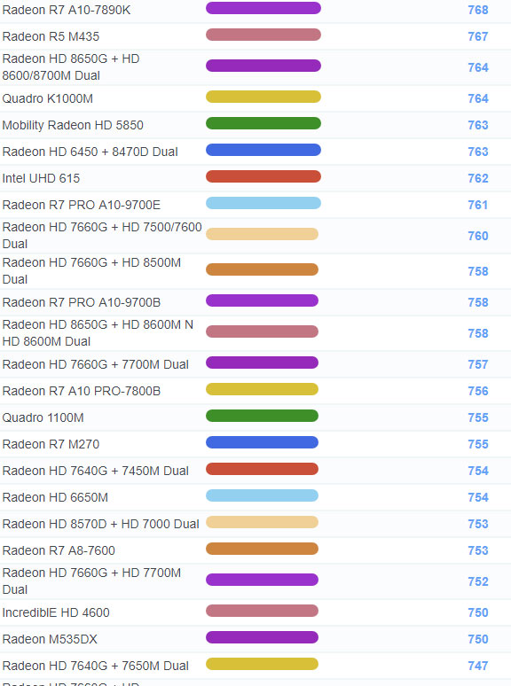Open Radeon R7 A10 PRO-7800B entry

point(81,391)
